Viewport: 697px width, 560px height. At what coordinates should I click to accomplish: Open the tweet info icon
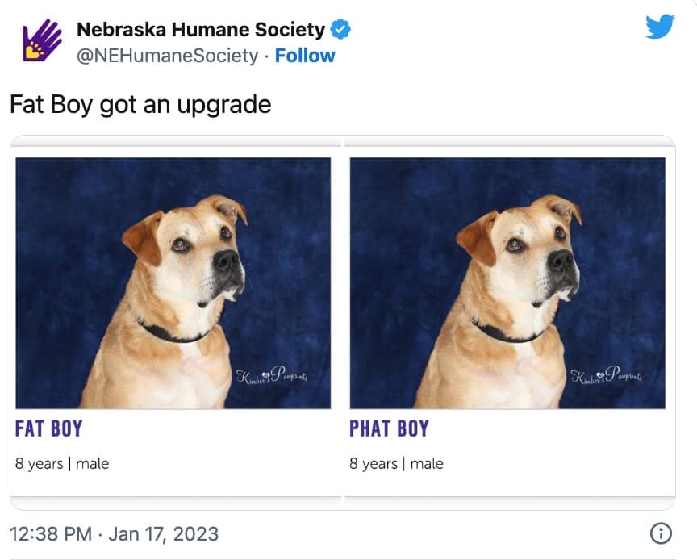(x=661, y=533)
